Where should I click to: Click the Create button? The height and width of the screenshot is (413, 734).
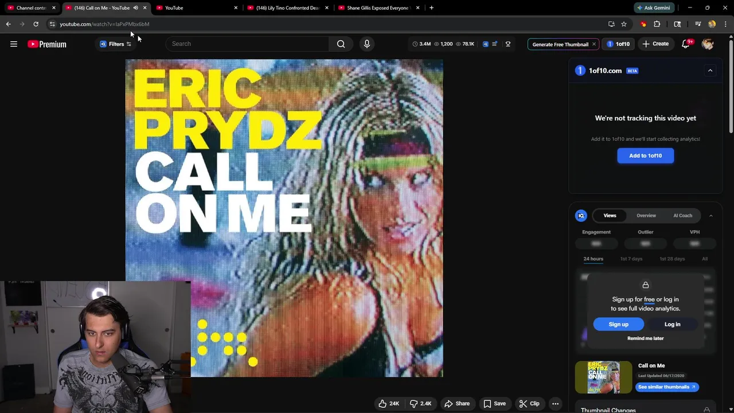[x=655, y=44]
